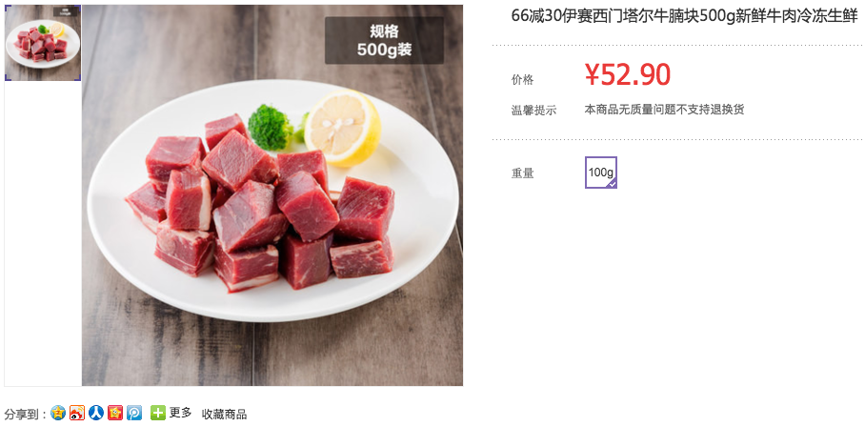The height and width of the screenshot is (427, 865).
Task: Click the 价格 label
Action: pos(522,80)
